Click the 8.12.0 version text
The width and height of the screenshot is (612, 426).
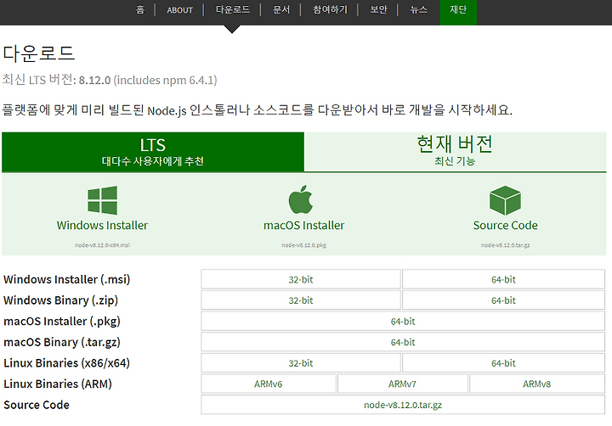pyautogui.click(x=94, y=80)
